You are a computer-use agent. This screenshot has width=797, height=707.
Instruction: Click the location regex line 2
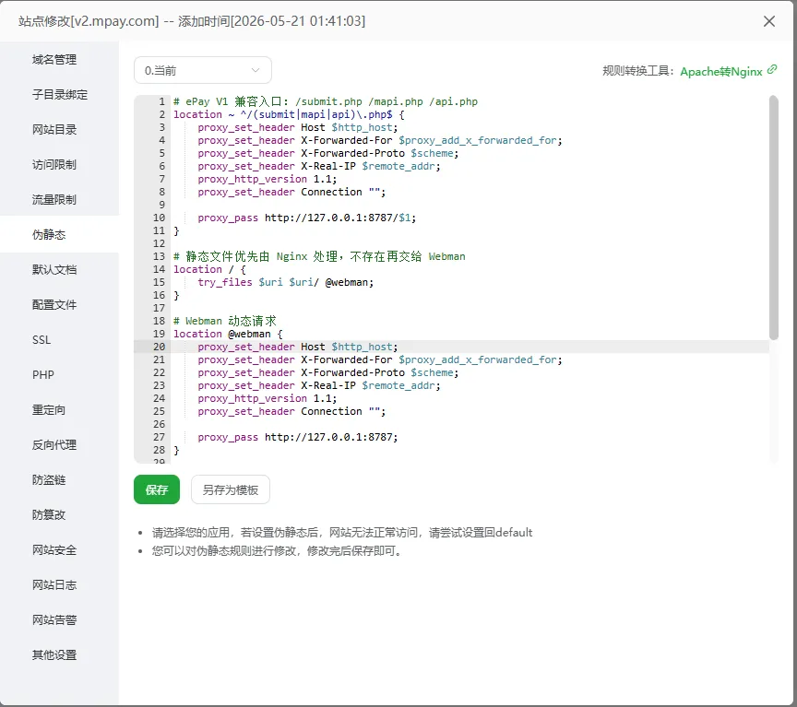click(289, 115)
